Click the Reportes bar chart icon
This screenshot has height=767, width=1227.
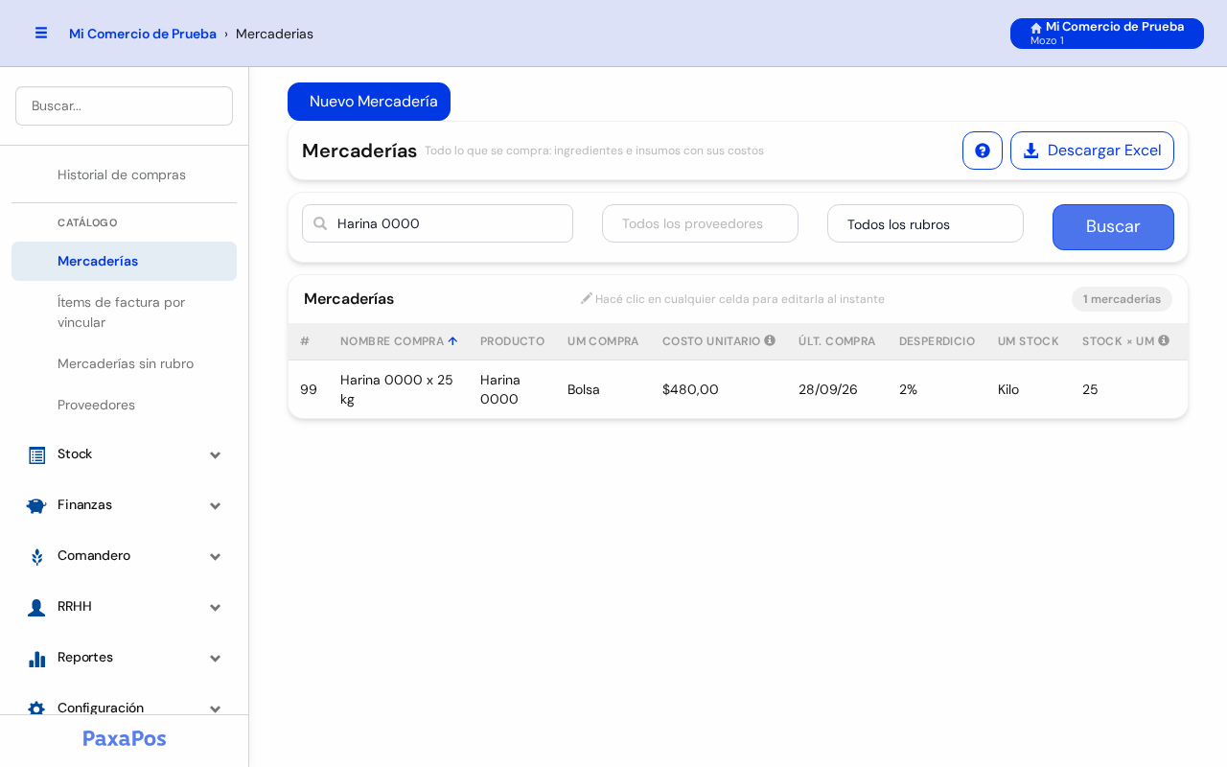(x=36, y=659)
